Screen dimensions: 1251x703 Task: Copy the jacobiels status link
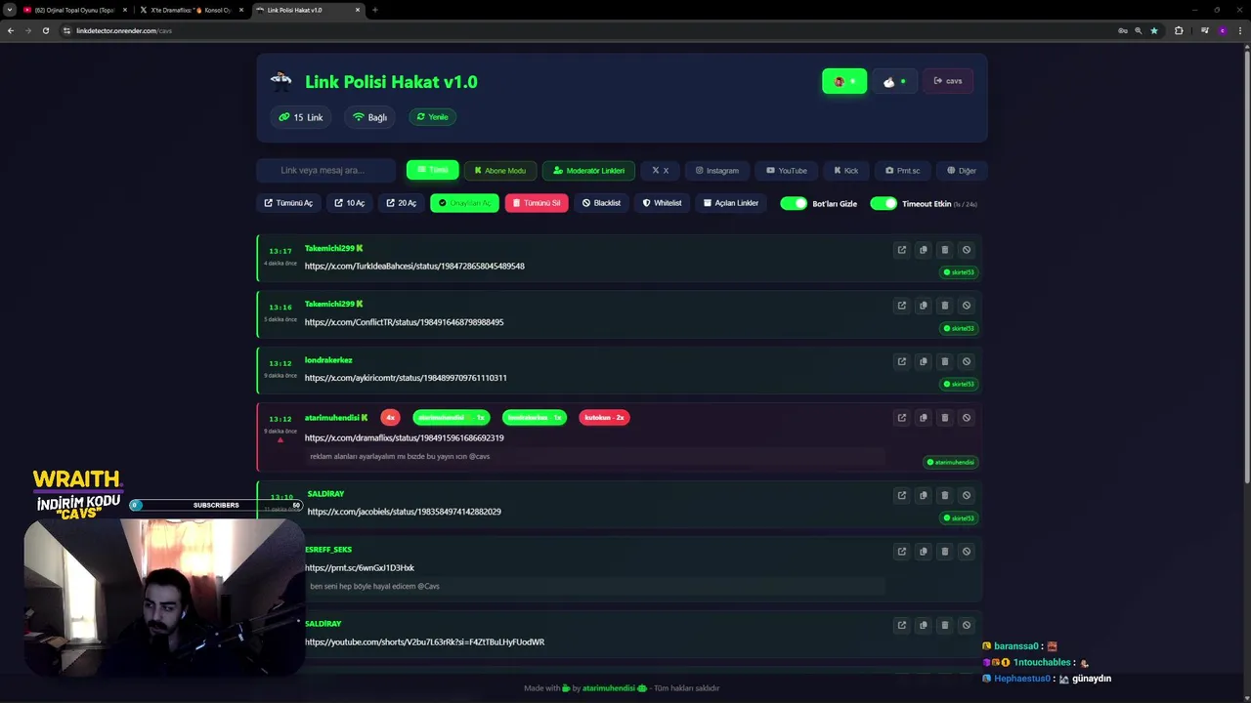[x=923, y=495]
